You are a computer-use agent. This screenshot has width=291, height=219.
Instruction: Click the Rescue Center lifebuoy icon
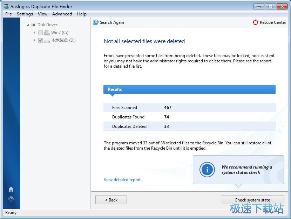pos(255,22)
